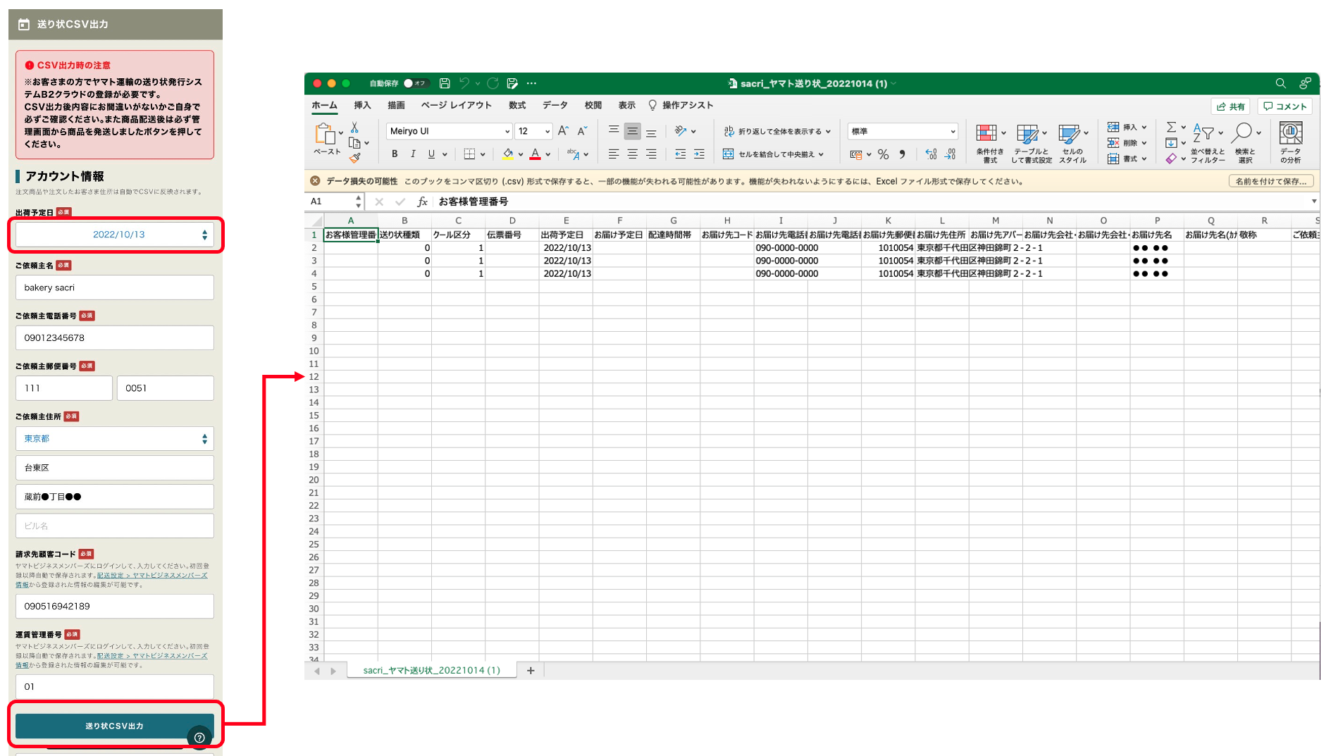Align text right

point(651,154)
